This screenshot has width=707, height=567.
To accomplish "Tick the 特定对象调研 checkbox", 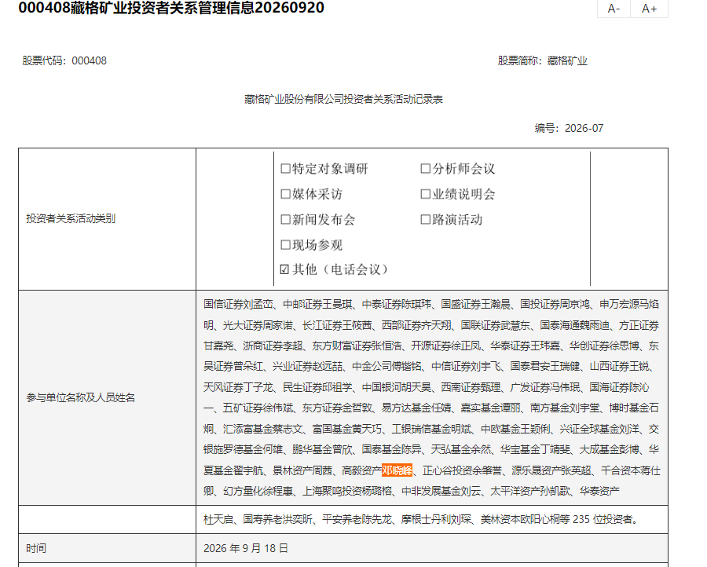I will coord(285,169).
